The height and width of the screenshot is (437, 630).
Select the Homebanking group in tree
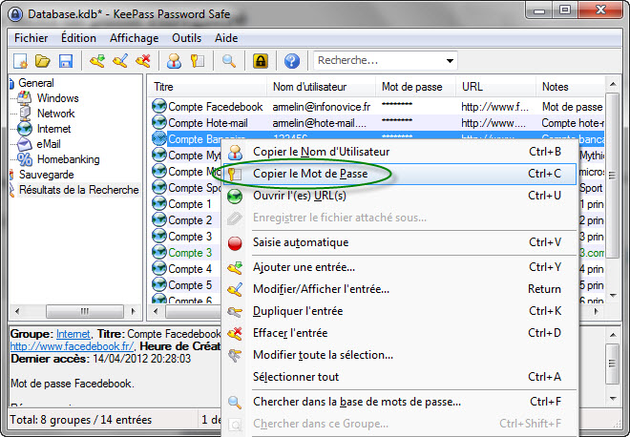(69, 159)
